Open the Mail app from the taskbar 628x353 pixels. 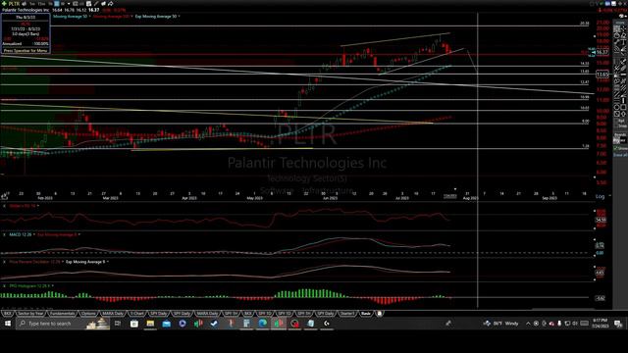(166, 323)
